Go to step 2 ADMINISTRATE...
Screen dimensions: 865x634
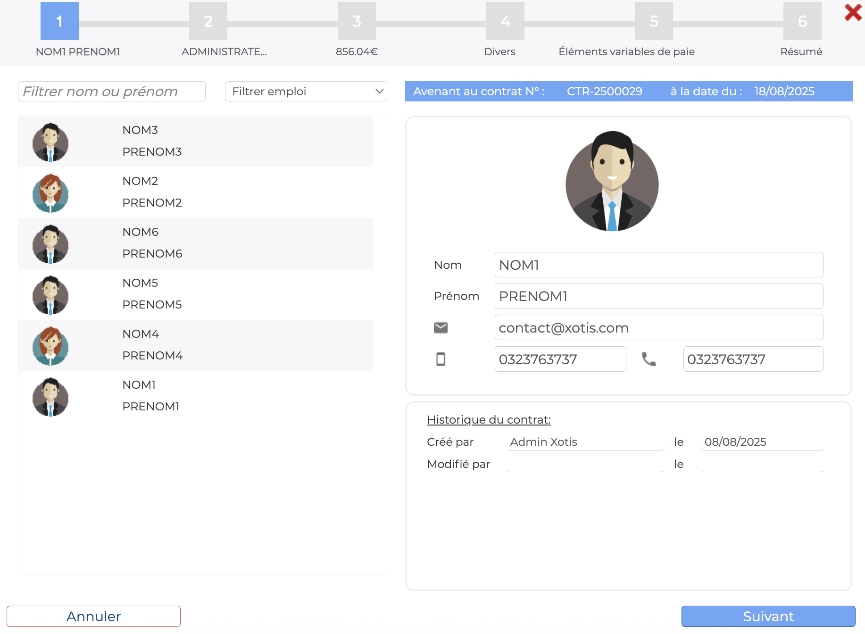click(208, 21)
